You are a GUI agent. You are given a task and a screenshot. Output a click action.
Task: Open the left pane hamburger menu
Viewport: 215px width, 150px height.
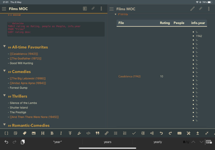point(4,9)
